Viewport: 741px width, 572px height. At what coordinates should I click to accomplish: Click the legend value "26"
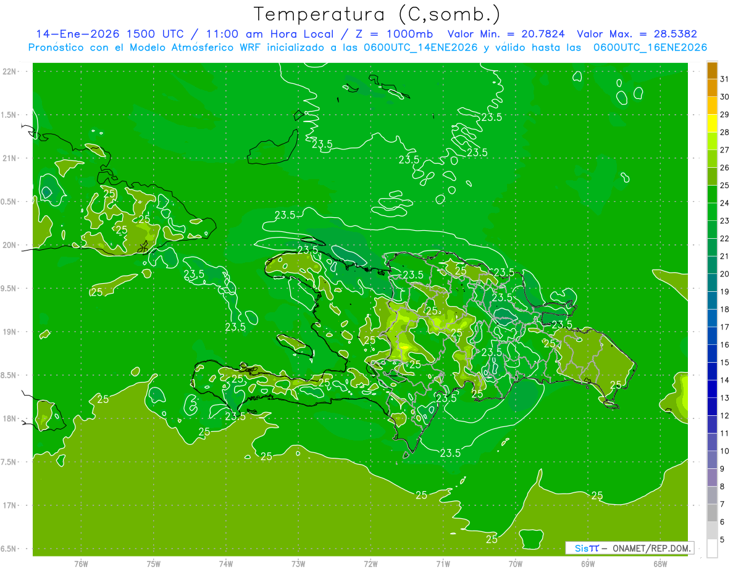point(725,168)
